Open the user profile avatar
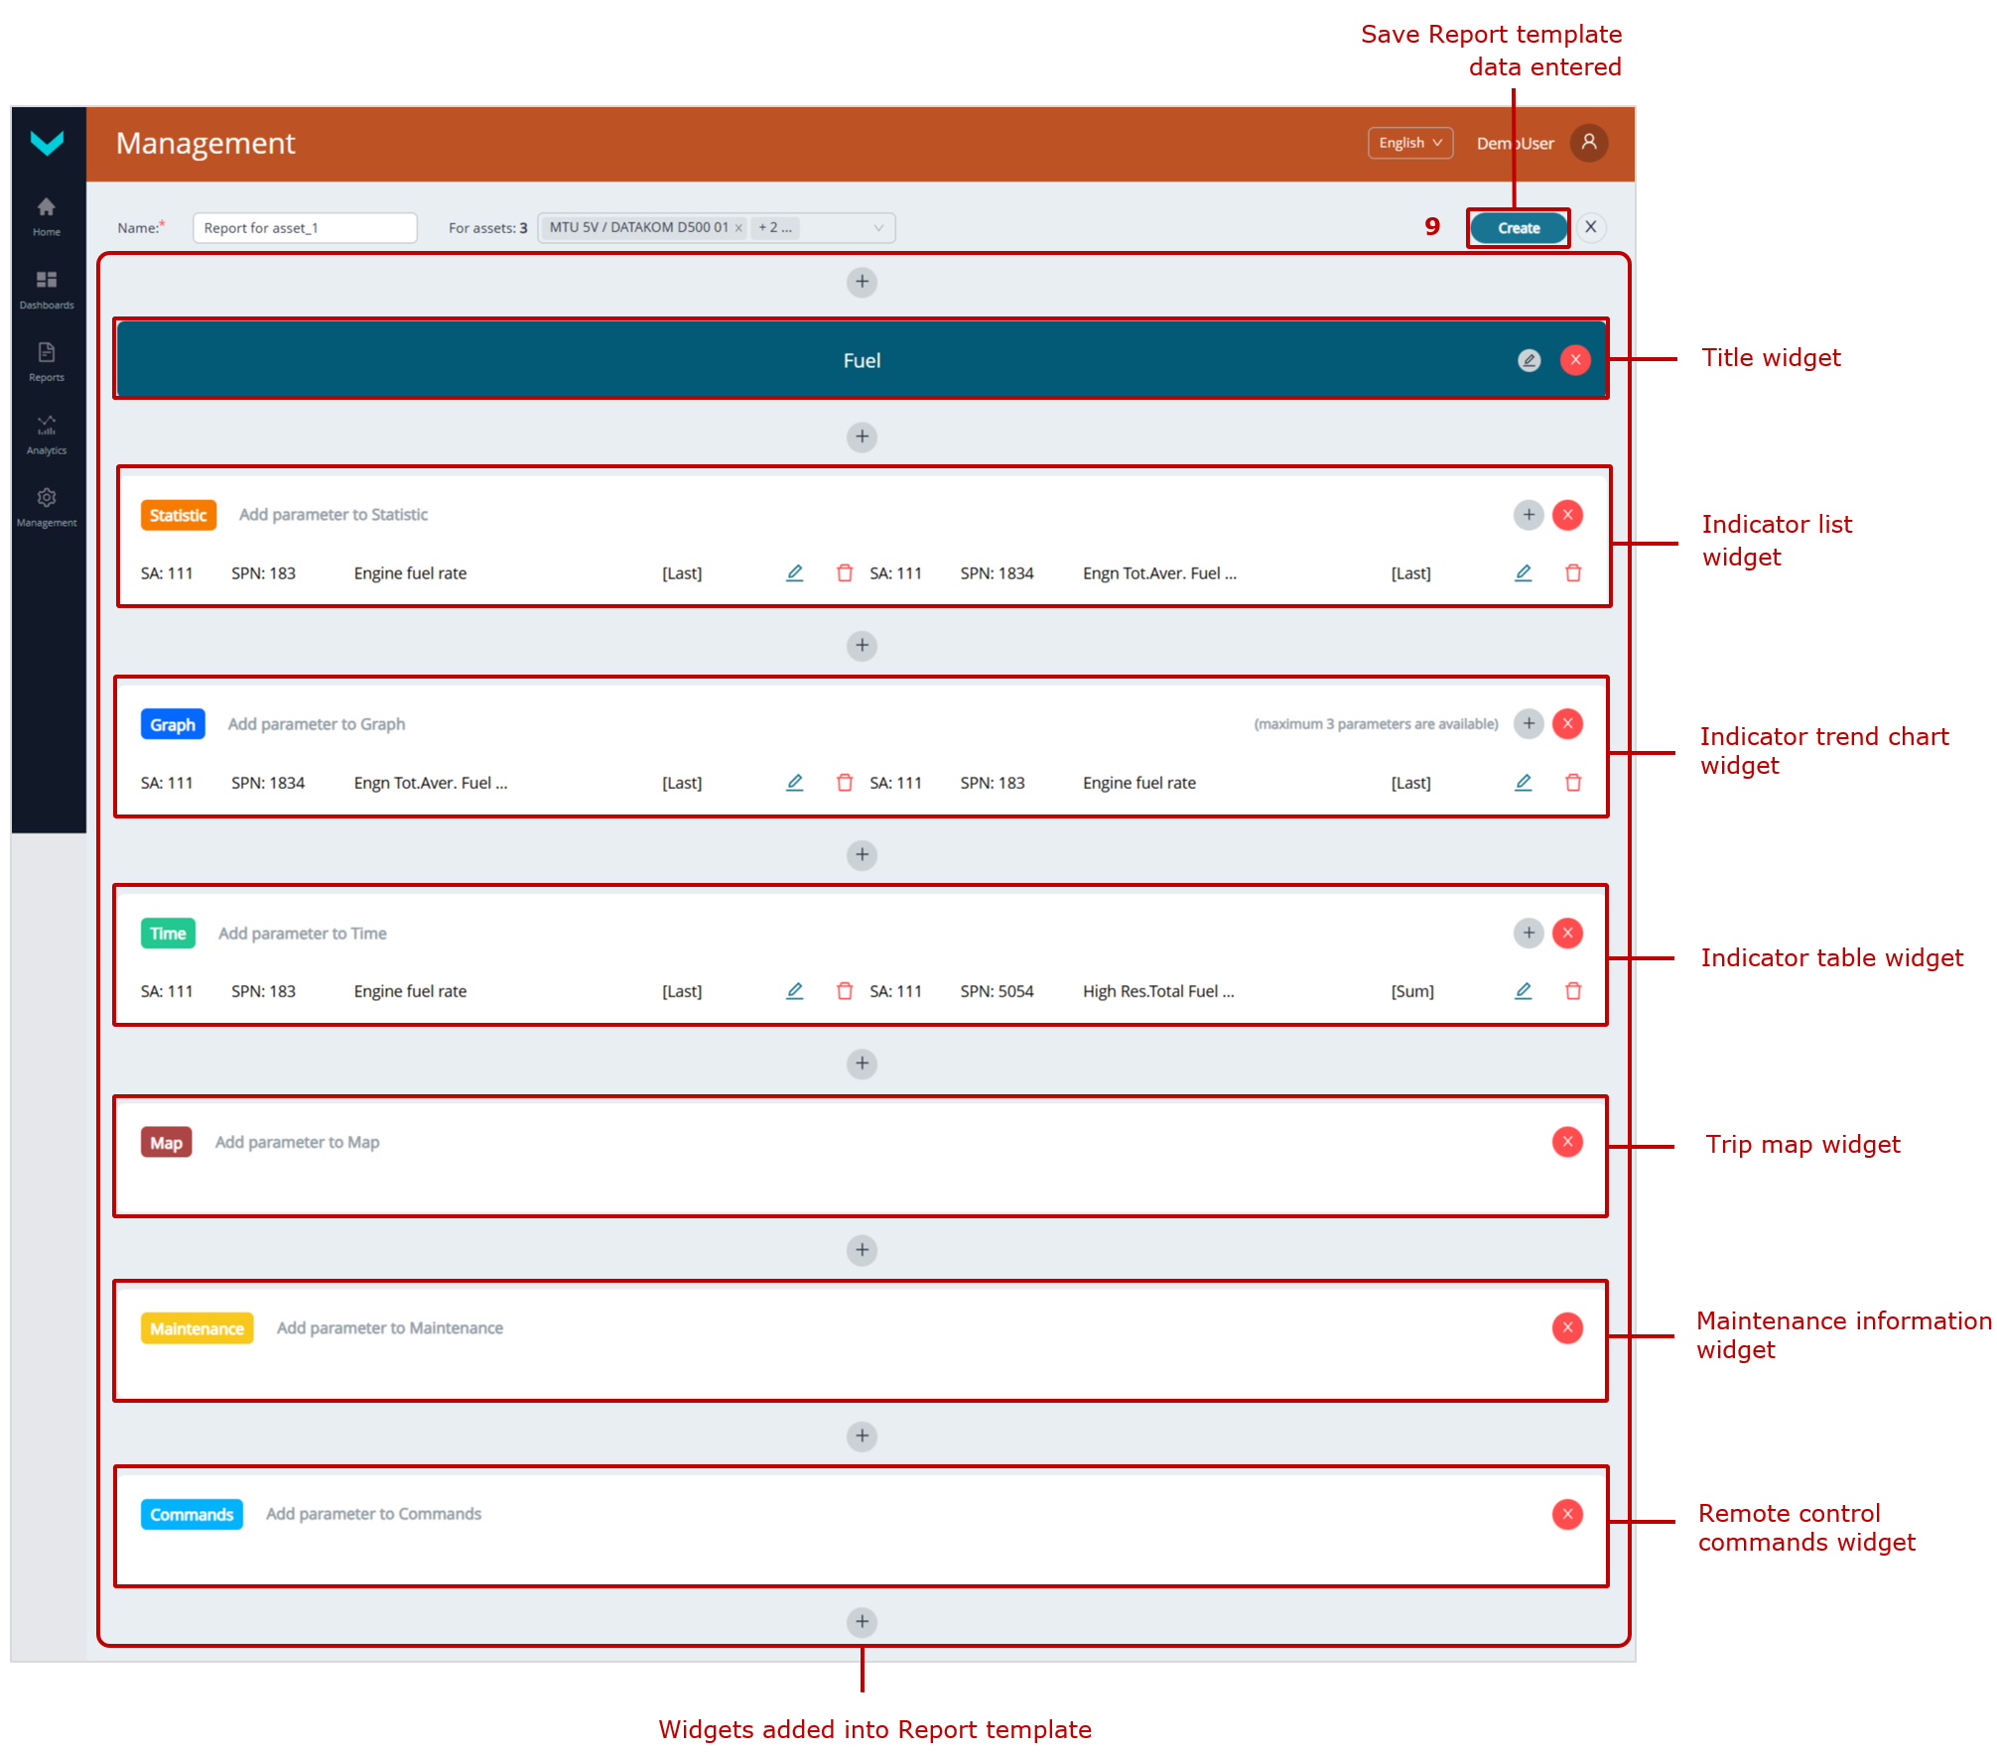This screenshot has height=1753, width=1997. pyautogui.click(x=1589, y=143)
